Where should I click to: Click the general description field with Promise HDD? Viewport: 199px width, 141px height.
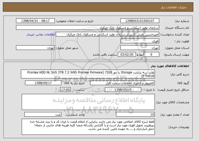tap(88, 74)
